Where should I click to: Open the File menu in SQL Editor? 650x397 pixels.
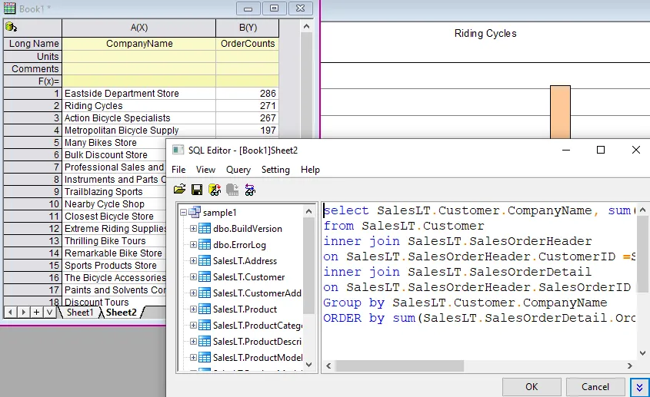coord(178,170)
